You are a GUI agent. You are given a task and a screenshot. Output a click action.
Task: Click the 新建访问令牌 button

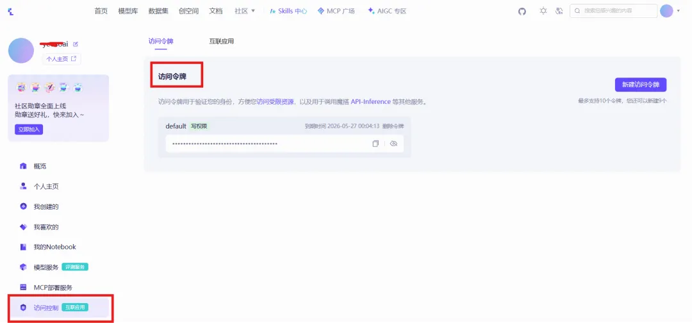tap(641, 85)
